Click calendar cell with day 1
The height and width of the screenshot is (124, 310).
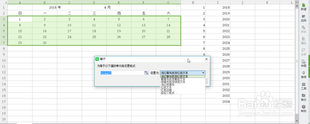click(20, 19)
